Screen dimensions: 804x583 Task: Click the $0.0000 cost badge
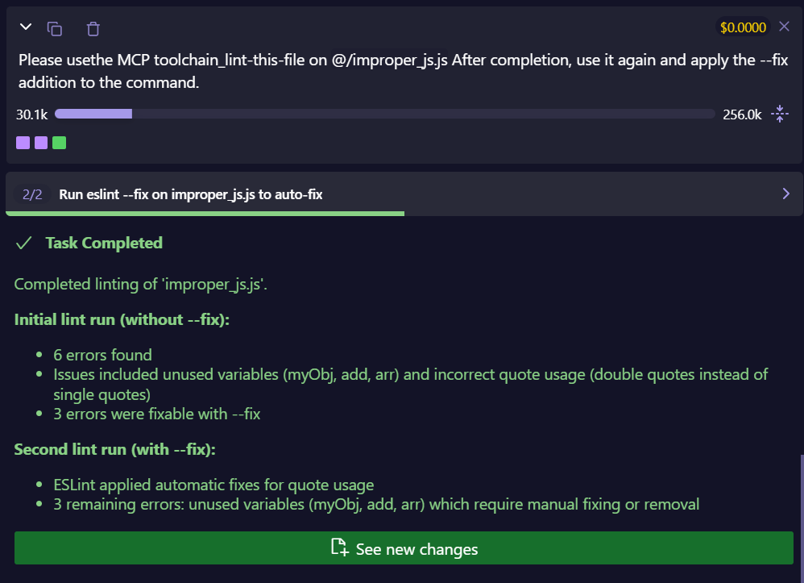(x=743, y=26)
